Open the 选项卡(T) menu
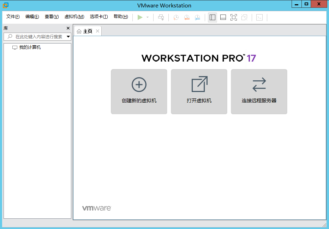The image size is (329, 229). point(99,17)
